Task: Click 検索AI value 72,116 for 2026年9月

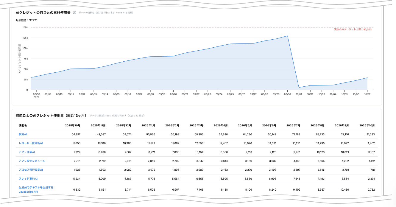Action: pos(345,134)
